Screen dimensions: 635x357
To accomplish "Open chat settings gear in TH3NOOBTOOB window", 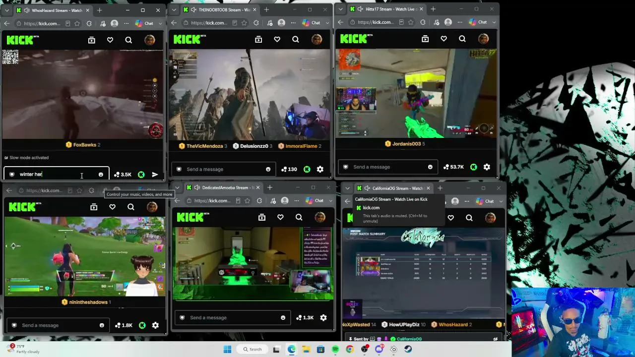I will [320, 169].
